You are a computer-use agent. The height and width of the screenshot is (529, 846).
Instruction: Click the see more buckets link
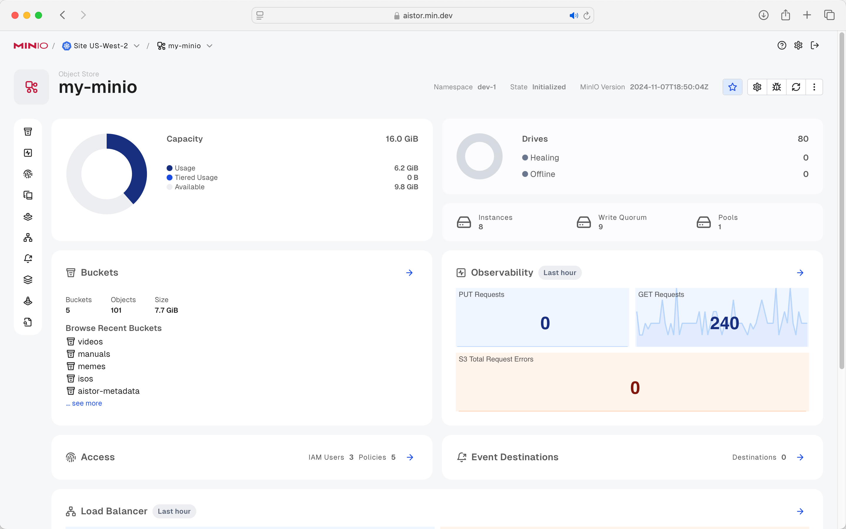pyautogui.click(x=84, y=403)
